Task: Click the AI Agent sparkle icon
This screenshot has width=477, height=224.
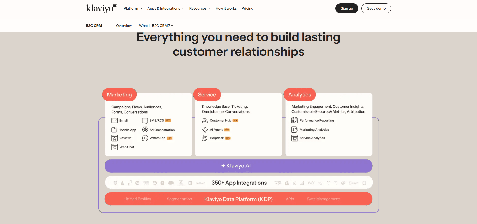Action: 205,130
